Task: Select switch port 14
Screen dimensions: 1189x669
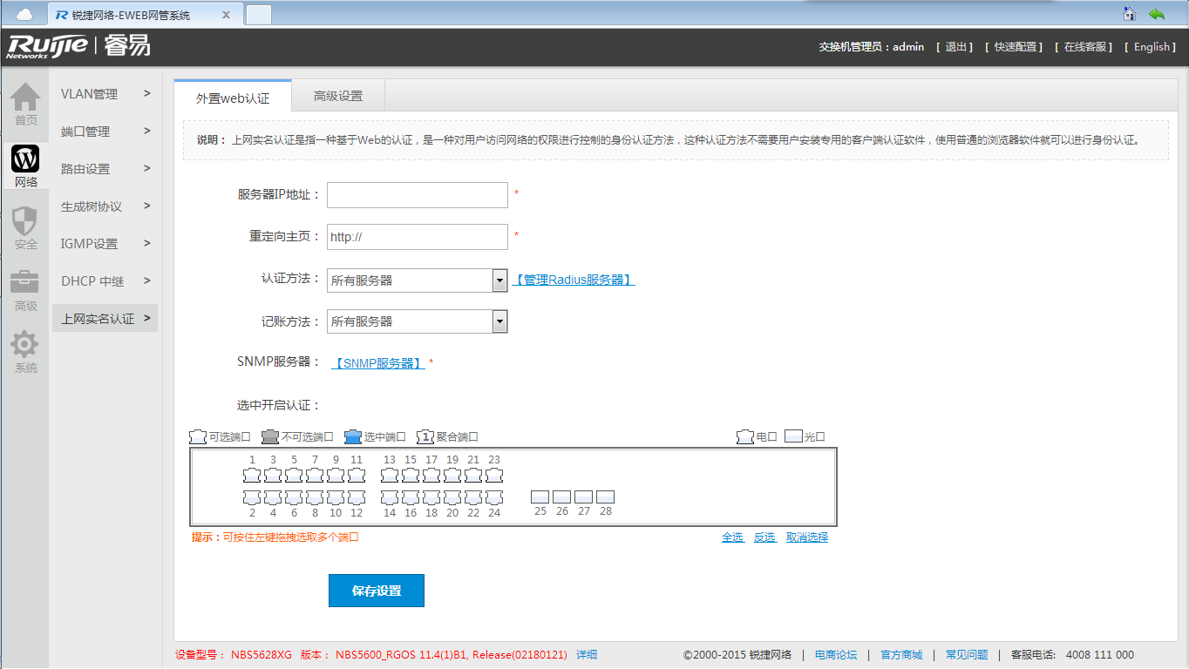Action: 390,497
